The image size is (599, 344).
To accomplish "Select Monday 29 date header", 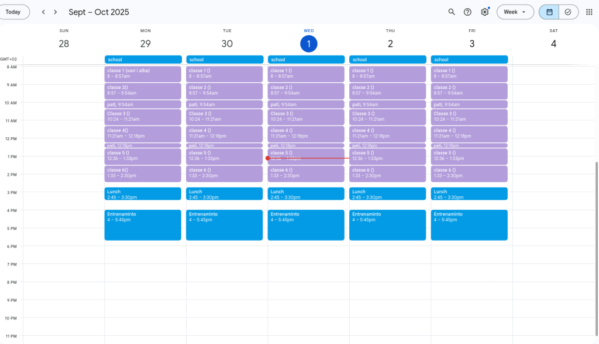I will tap(145, 44).
